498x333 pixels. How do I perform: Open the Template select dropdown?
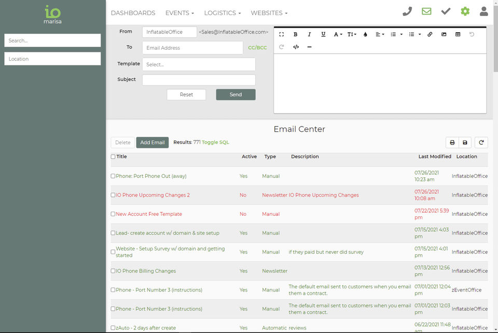[x=199, y=64]
